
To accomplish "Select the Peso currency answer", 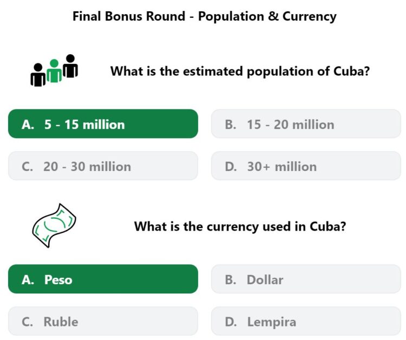I will click(x=103, y=279).
